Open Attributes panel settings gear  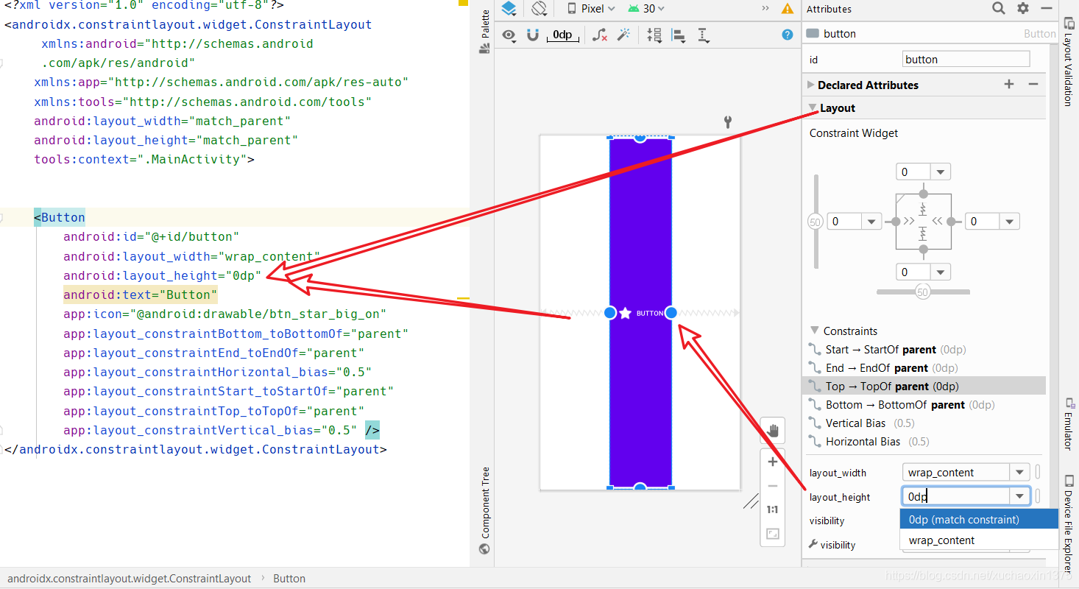(x=1023, y=8)
